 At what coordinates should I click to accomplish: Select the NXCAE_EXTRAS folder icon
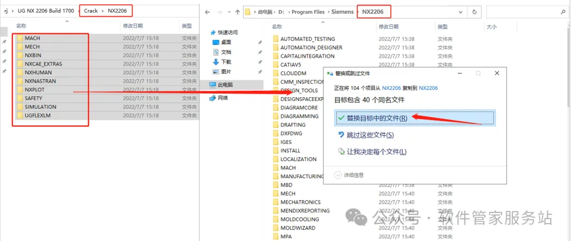[x=20, y=64]
